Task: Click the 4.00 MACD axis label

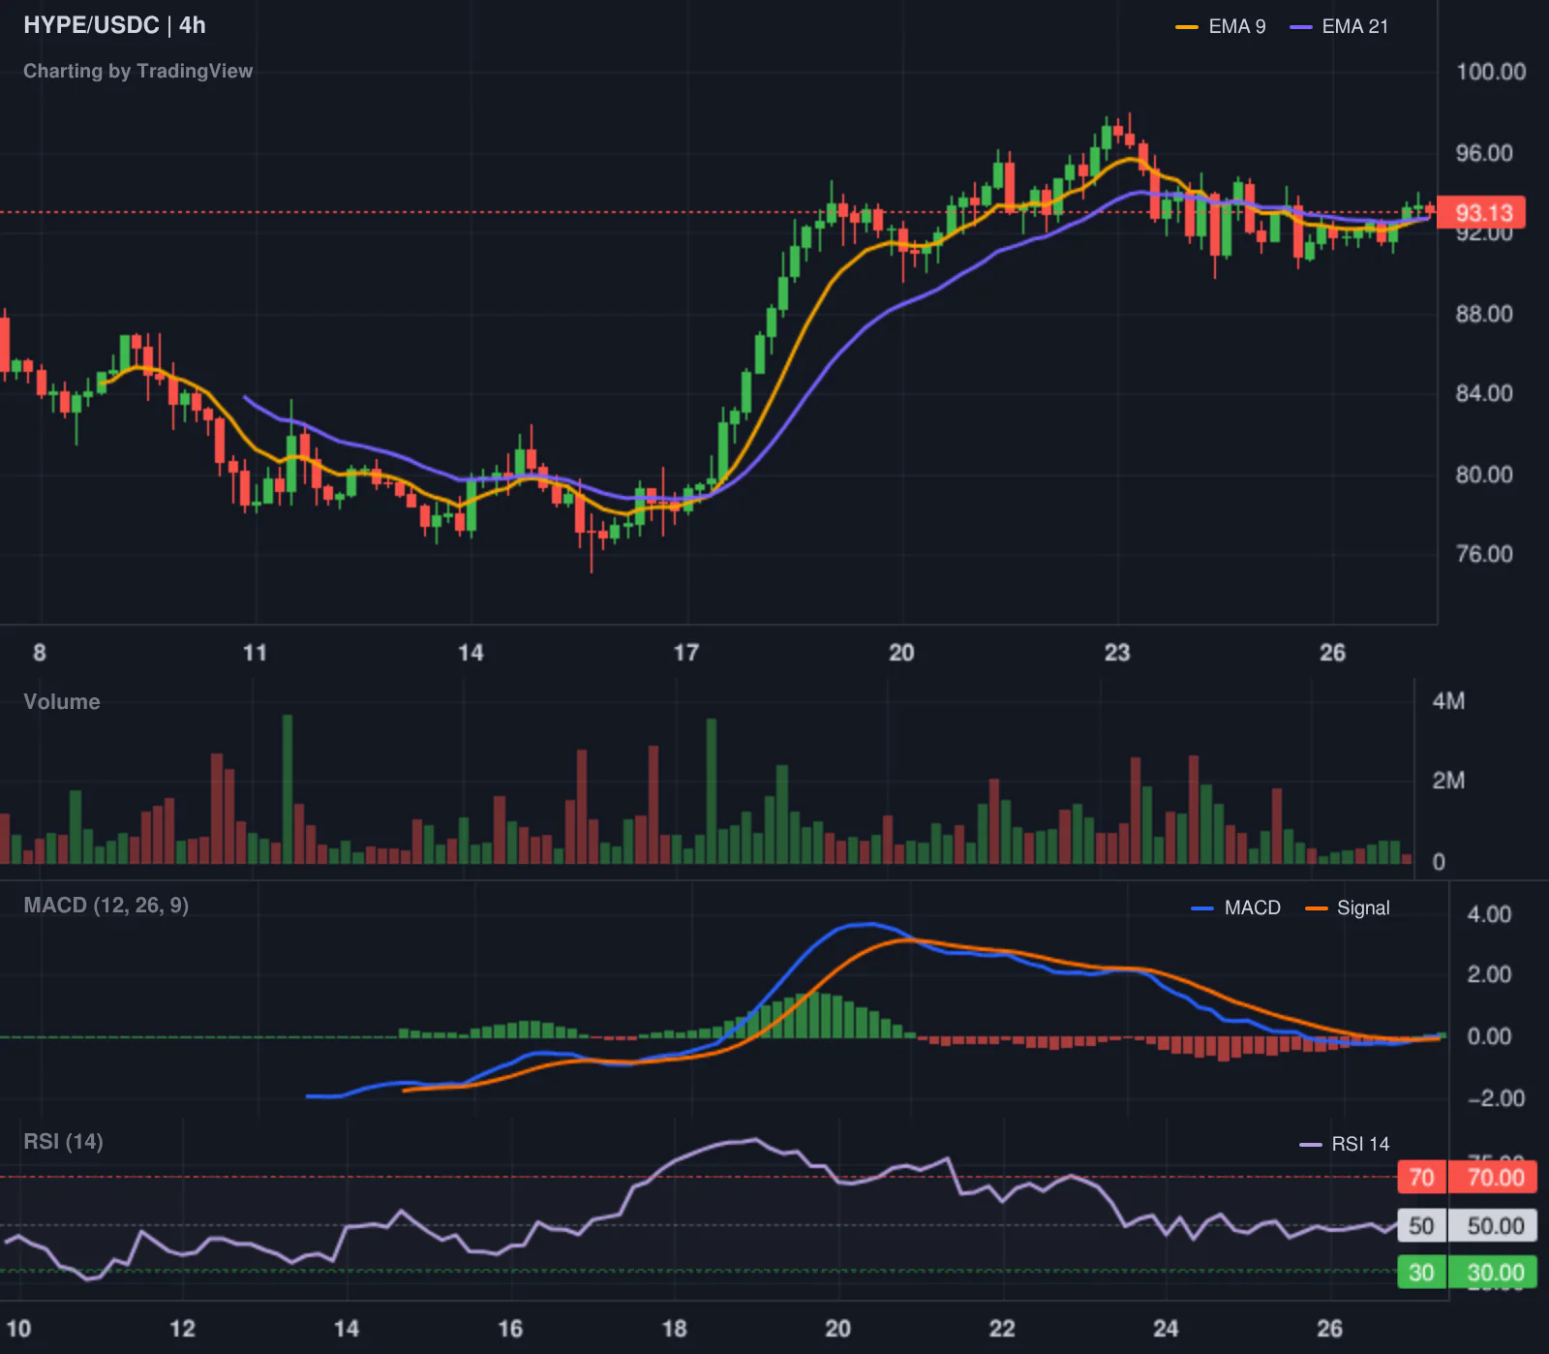Action: 1489,914
